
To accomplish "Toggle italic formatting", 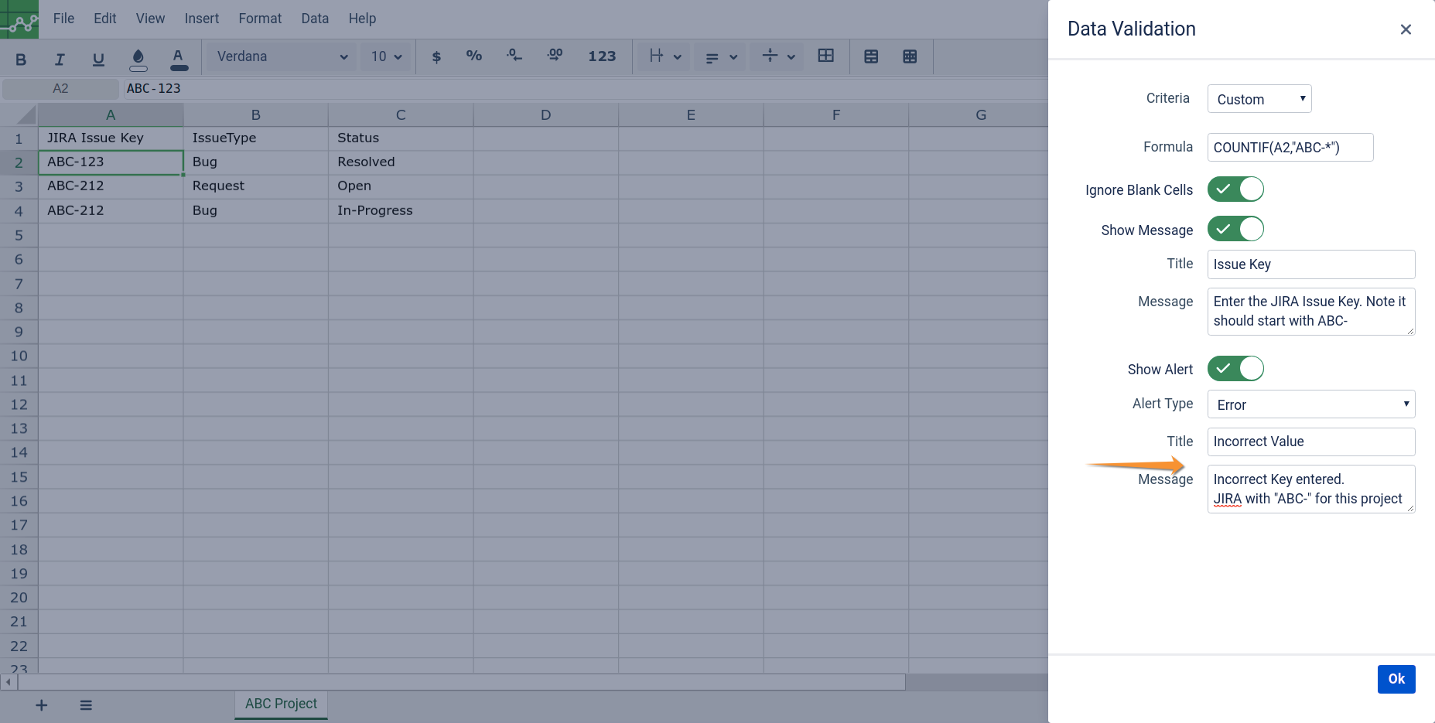I will tap(60, 59).
